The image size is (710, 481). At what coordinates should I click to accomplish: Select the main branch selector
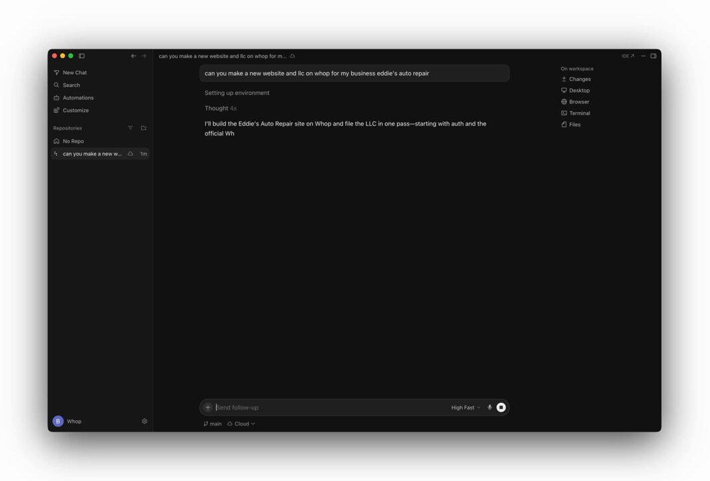(213, 424)
